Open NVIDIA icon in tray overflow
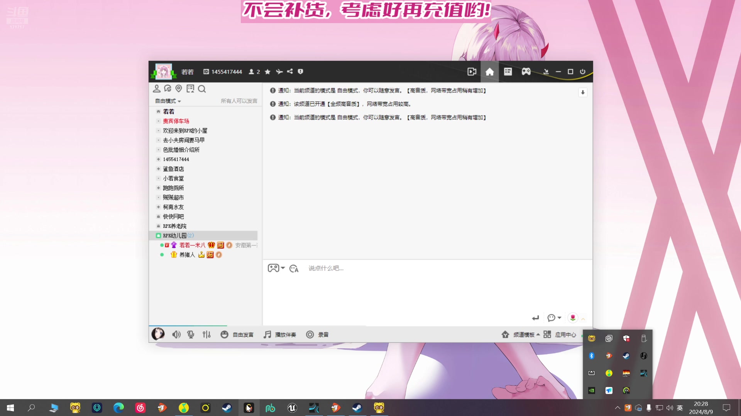This screenshot has width=741, height=416. pos(591,390)
